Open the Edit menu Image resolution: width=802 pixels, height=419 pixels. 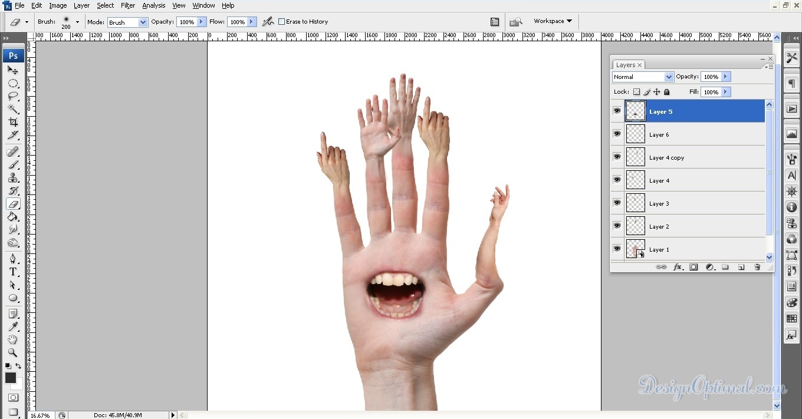pyautogui.click(x=37, y=5)
